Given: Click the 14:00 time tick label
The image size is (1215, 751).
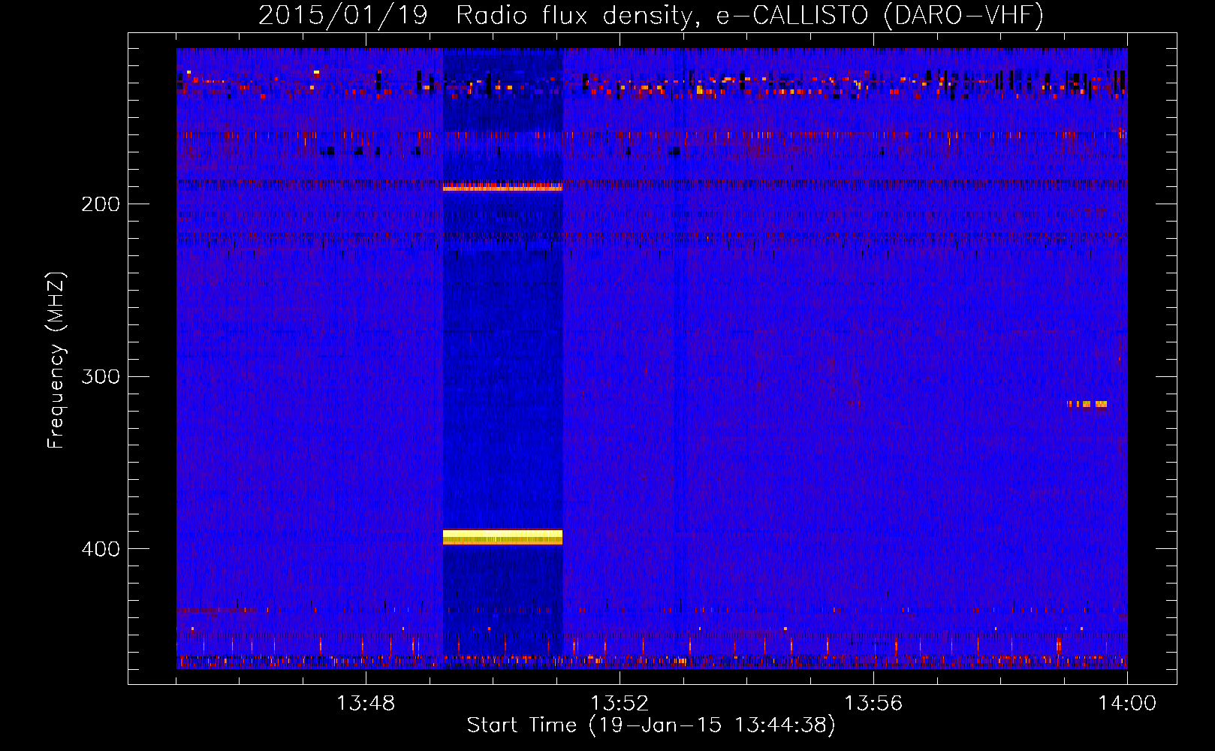Looking at the screenshot, I should (1127, 704).
